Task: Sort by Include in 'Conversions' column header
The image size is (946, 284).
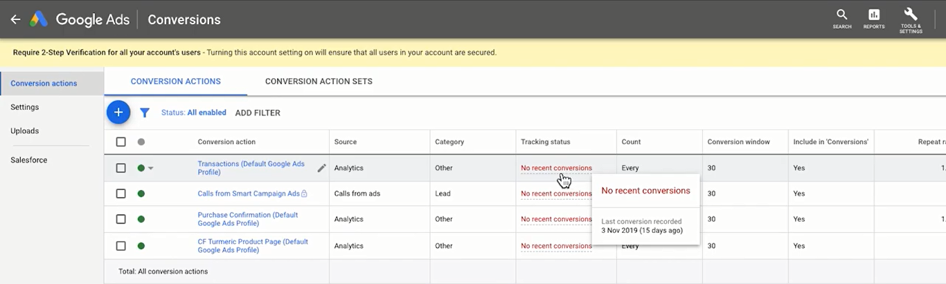Action: click(x=831, y=142)
